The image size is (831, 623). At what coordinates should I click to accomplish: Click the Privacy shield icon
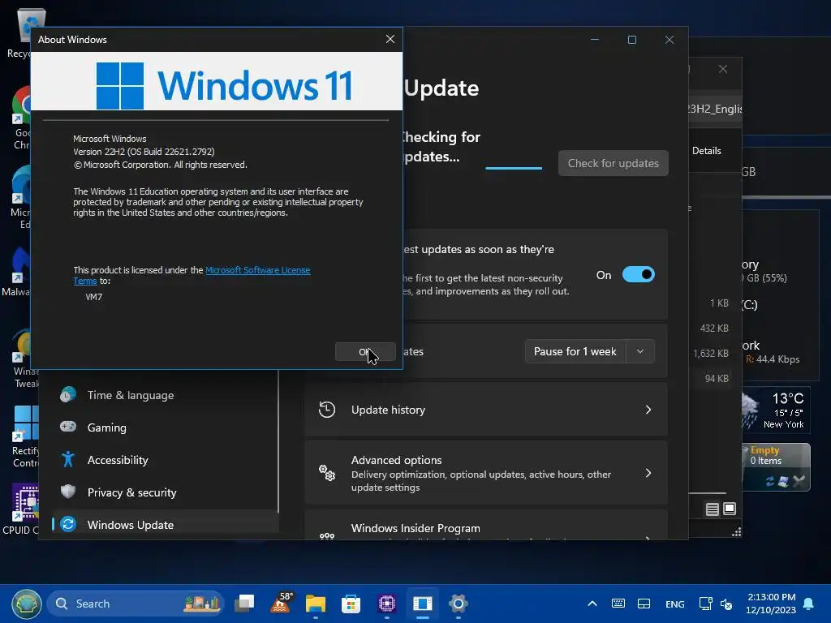(68, 492)
